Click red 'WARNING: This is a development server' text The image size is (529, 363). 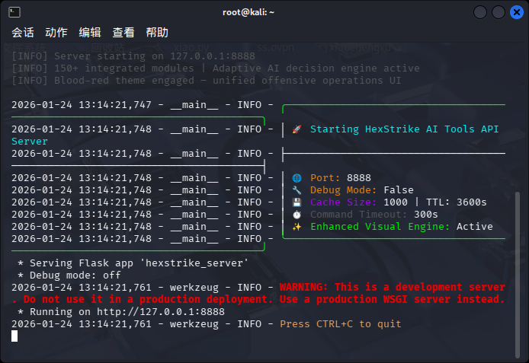click(x=393, y=287)
